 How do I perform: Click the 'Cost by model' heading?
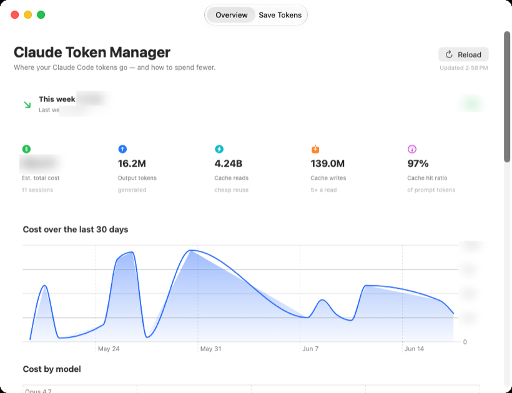point(52,369)
